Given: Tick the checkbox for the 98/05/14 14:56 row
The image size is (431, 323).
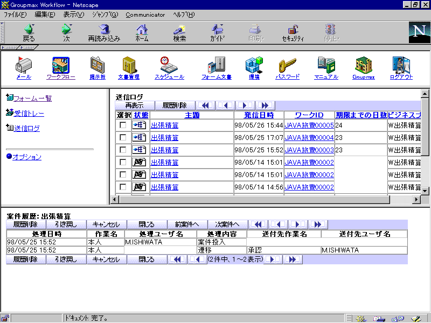Looking at the screenshot, I should click(123, 187).
